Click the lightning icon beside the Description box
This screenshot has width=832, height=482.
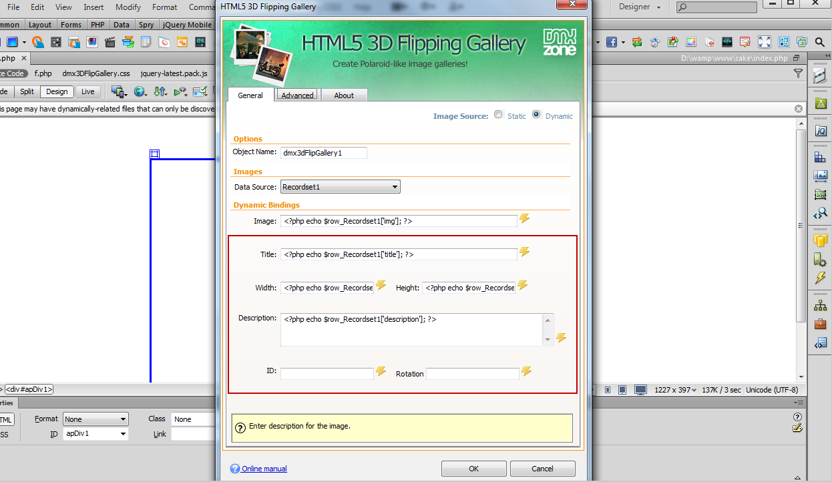561,338
